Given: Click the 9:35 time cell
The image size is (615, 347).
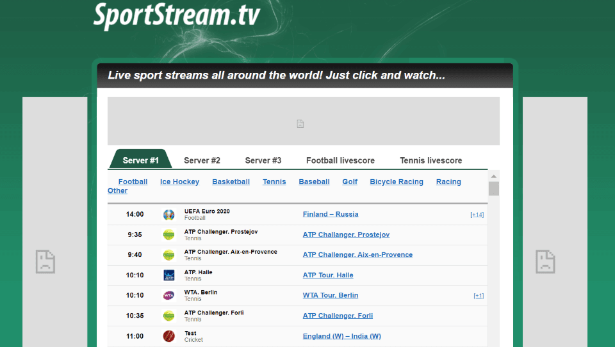Looking at the screenshot, I should [x=135, y=235].
